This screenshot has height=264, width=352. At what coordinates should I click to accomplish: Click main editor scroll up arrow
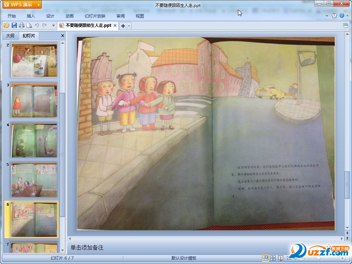click(347, 34)
